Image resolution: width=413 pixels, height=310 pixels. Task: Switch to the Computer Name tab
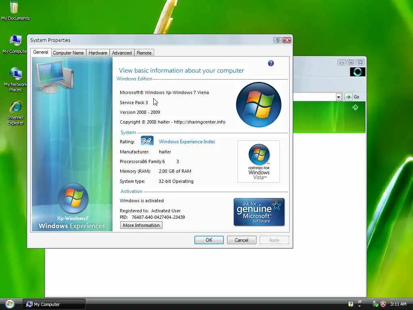68,53
